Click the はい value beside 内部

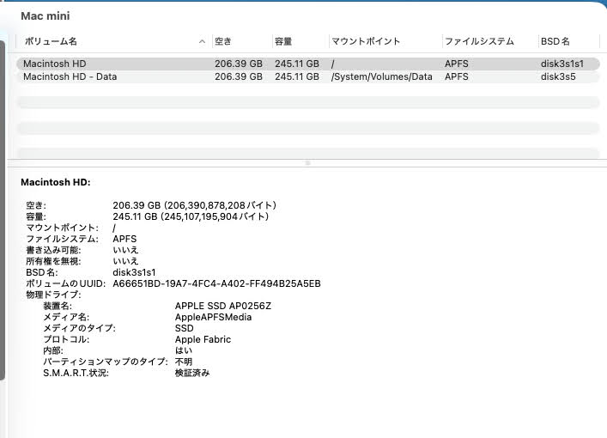(184, 350)
